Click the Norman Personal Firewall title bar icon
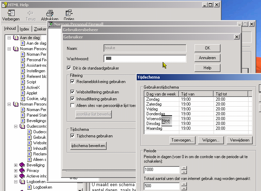The width and height of the screenshot is (261, 191). pos(51,24)
